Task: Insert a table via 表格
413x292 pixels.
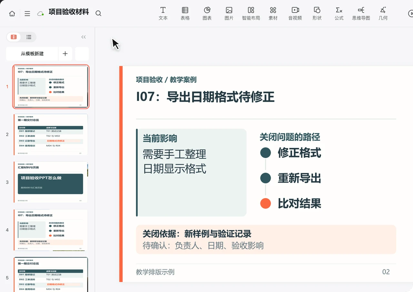Action: click(185, 14)
